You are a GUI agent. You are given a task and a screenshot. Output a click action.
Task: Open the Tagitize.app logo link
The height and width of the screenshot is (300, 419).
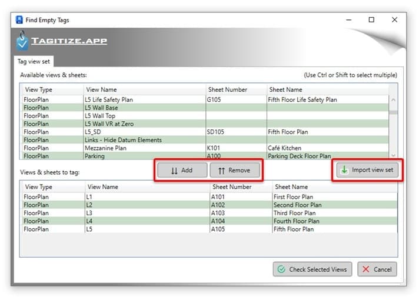(x=69, y=41)
